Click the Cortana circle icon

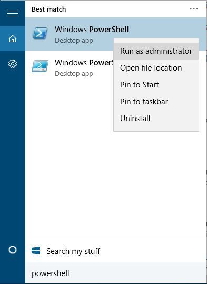[x=13, y=250]
